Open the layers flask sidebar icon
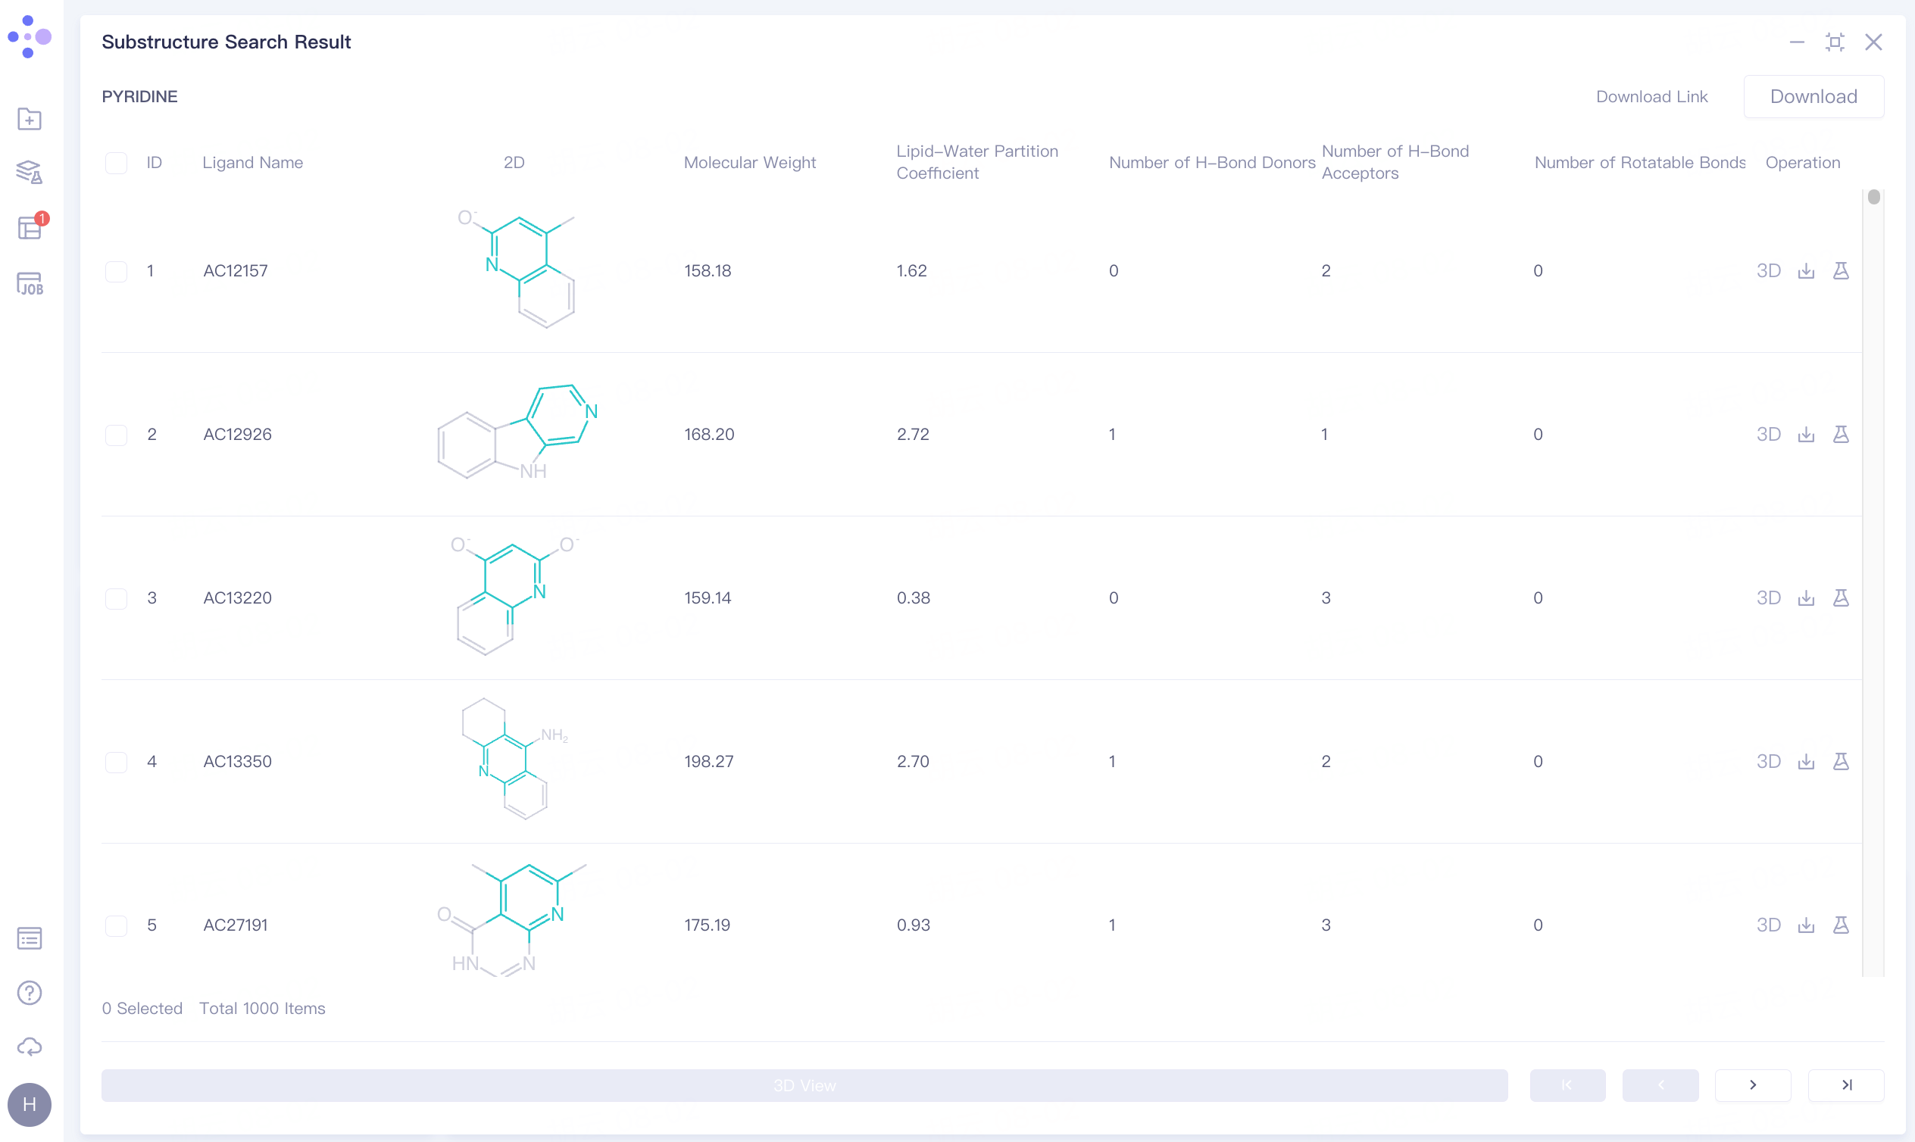The width and height of the screenshot is (1915, 1142). (x=30, y=173)
